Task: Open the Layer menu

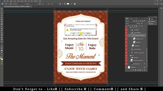Action: 15,1
